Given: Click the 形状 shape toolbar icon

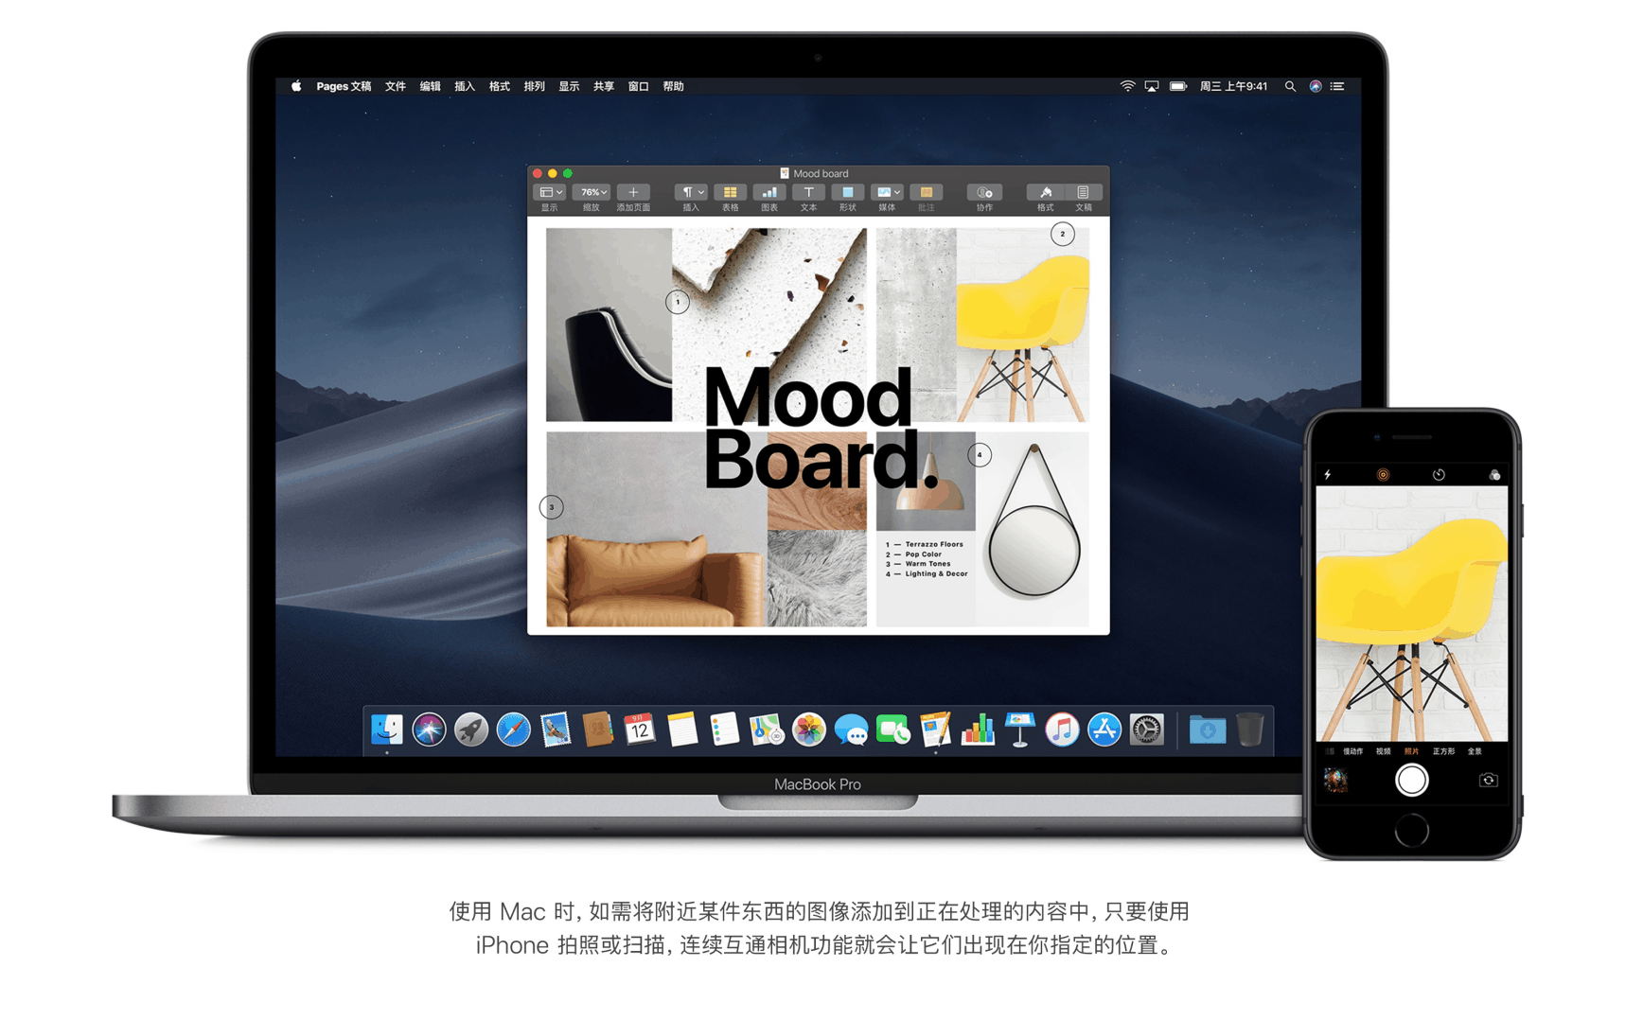Looking at the screenshot, I should point(847,192).
